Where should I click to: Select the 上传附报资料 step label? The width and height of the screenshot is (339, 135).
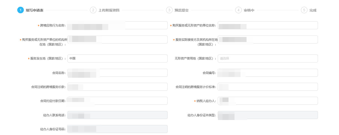pyautogui.click(x=109, y=10)
